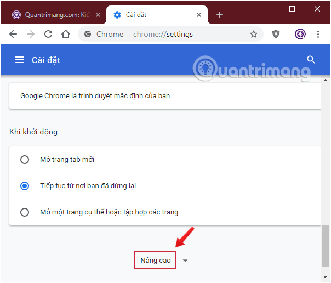This screenshot has width=331, height=283.
Task: Select 'Mở một trang cụ thể hoặc tập hợp các trang'
Action: [25, 212]
